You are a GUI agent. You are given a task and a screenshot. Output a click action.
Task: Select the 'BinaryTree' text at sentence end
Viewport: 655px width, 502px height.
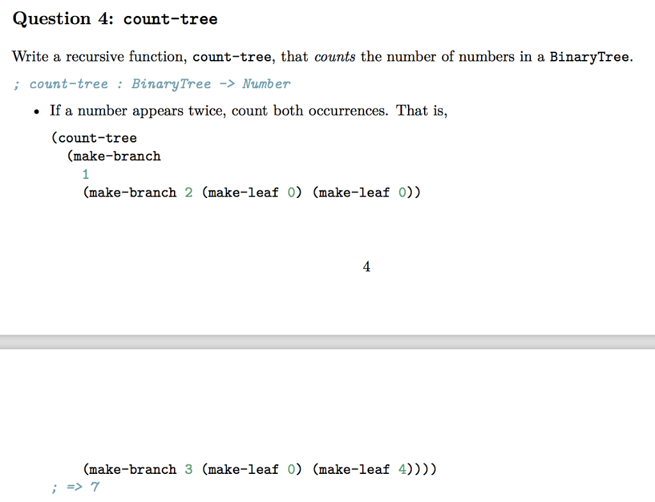click(589, 57)
